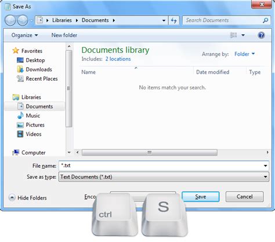This screenshot has height=242, width=275.
Task: Close the Save As dialog
Action: (x=262, y=5)
